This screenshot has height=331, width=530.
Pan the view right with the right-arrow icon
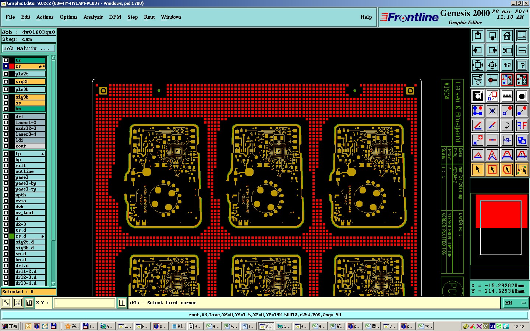point(492,50)
